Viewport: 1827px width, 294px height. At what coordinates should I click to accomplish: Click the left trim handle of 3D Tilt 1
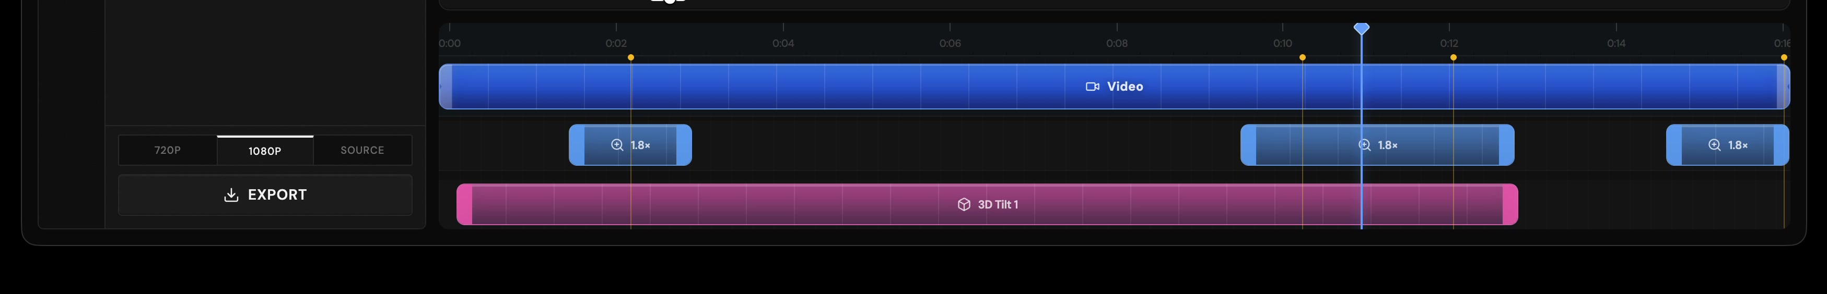464,205
